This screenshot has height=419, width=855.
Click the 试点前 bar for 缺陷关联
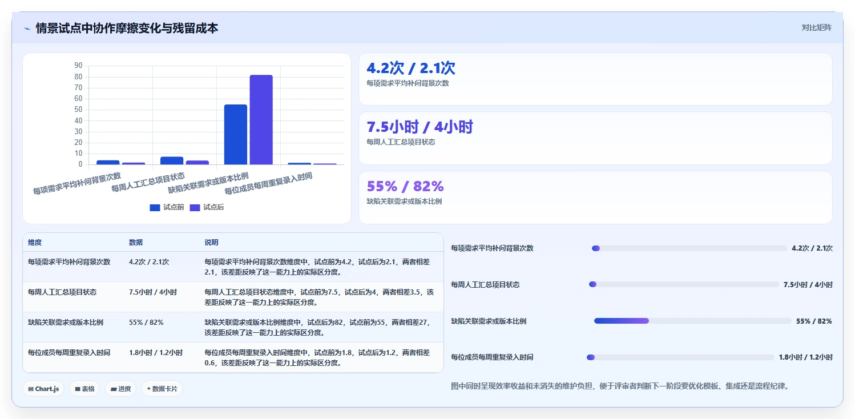236,135
